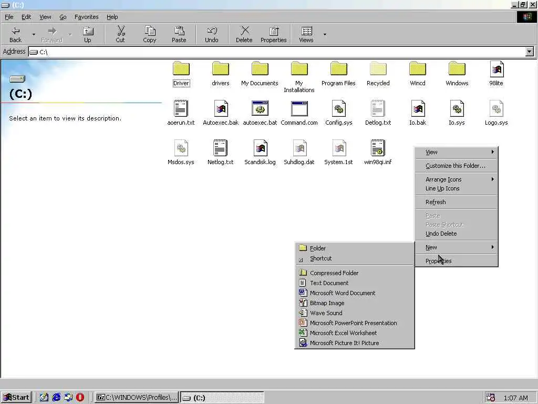Click the Views toolbar button

pos(306,34)
